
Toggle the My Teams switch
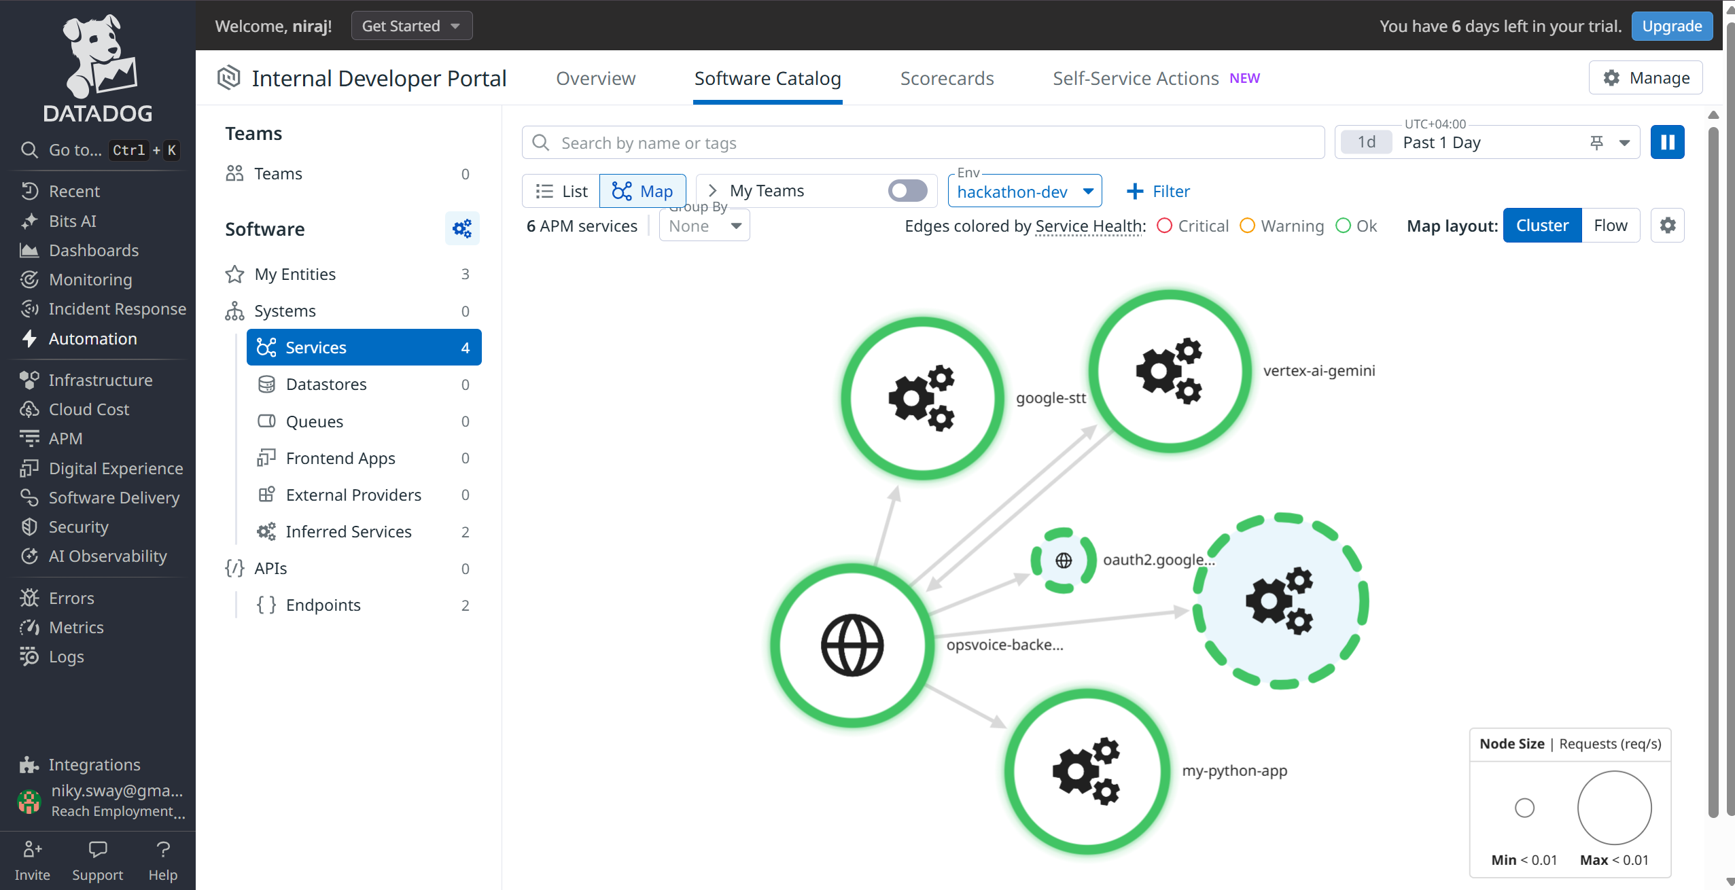907,191
